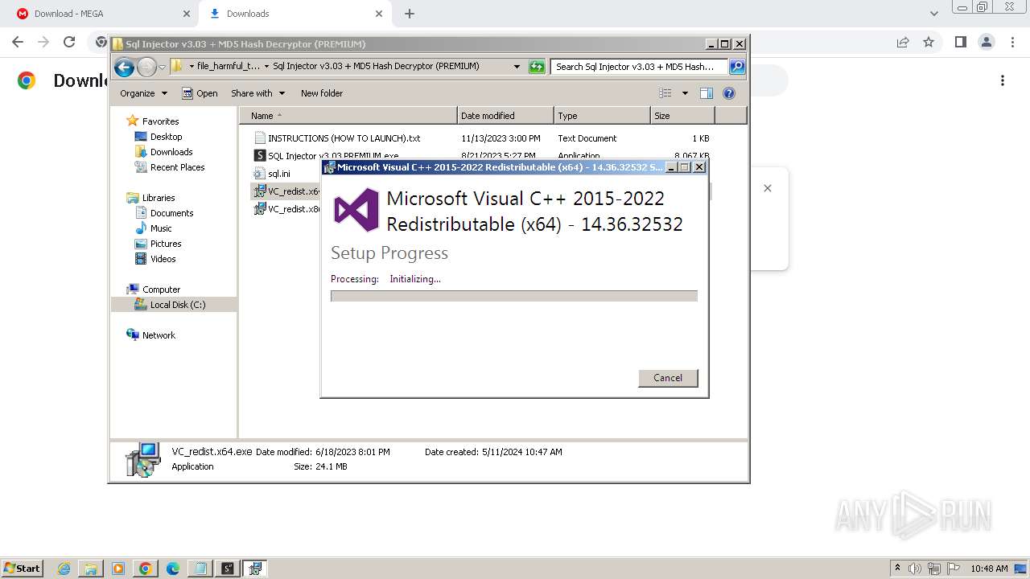This screenshot has height=579, width=1030.
Task: Open Windows Media Player taskbar icon
Action: point(118,569)
